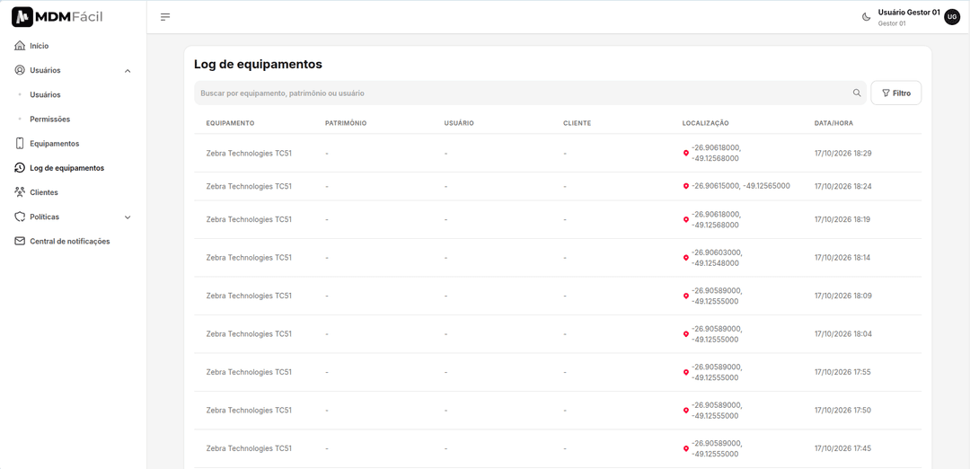Click the Clientes people icon
Image resolution: width=970 pixels, height=469 pixels.
click(20, 192)
